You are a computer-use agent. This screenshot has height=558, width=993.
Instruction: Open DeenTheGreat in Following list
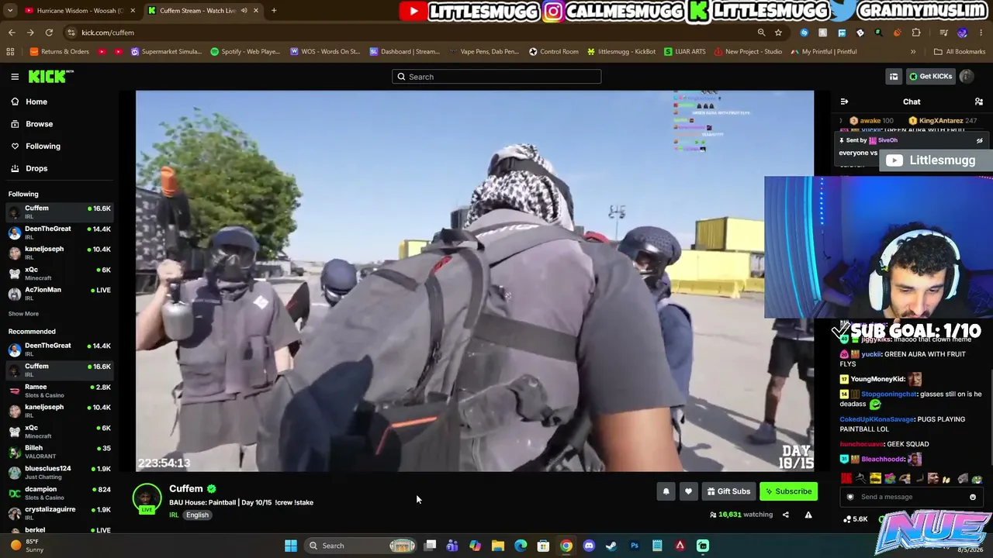(x=60, y=232)
